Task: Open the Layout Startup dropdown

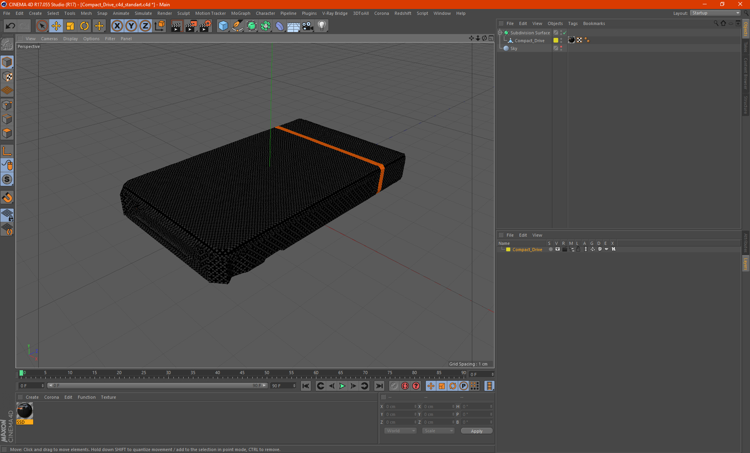Action: 715,13
